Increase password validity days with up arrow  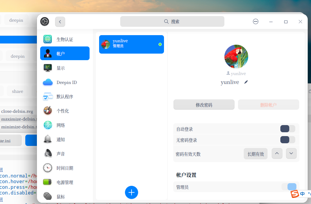coord(277,153)
